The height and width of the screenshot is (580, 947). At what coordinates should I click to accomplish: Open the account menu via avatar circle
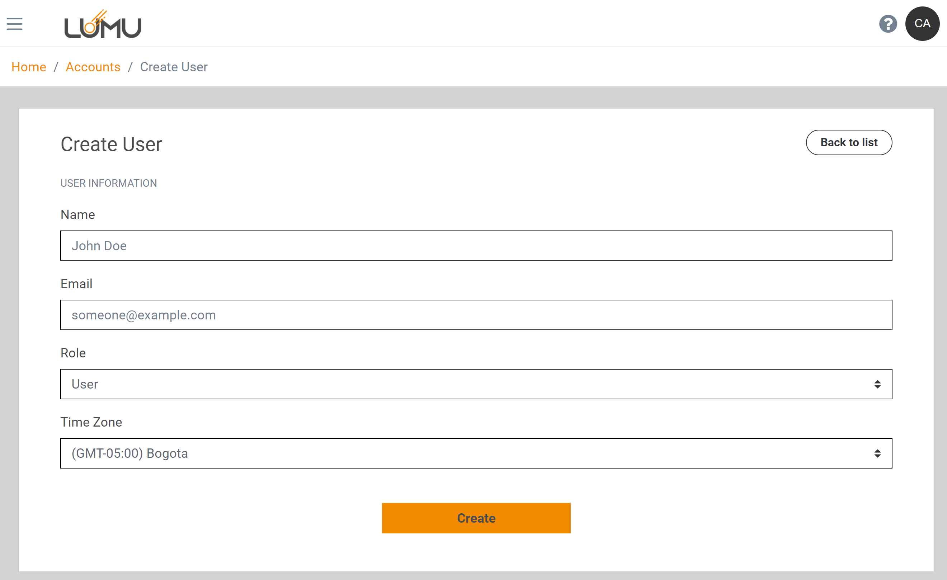[x=922, y=24]
